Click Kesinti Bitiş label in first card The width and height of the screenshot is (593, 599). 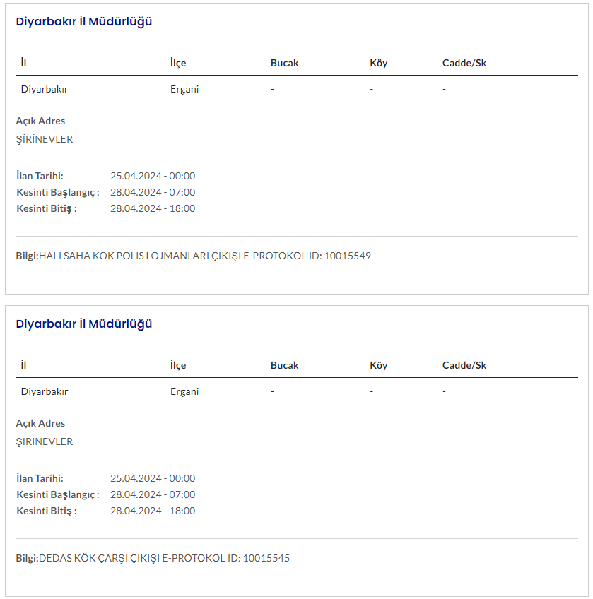tap(47, 208)
